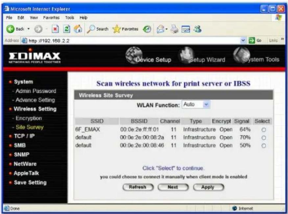The width and height of the screenshot is (288, 214).
Task: Click the Edit page icon in the toolbar
Action: 185,29
